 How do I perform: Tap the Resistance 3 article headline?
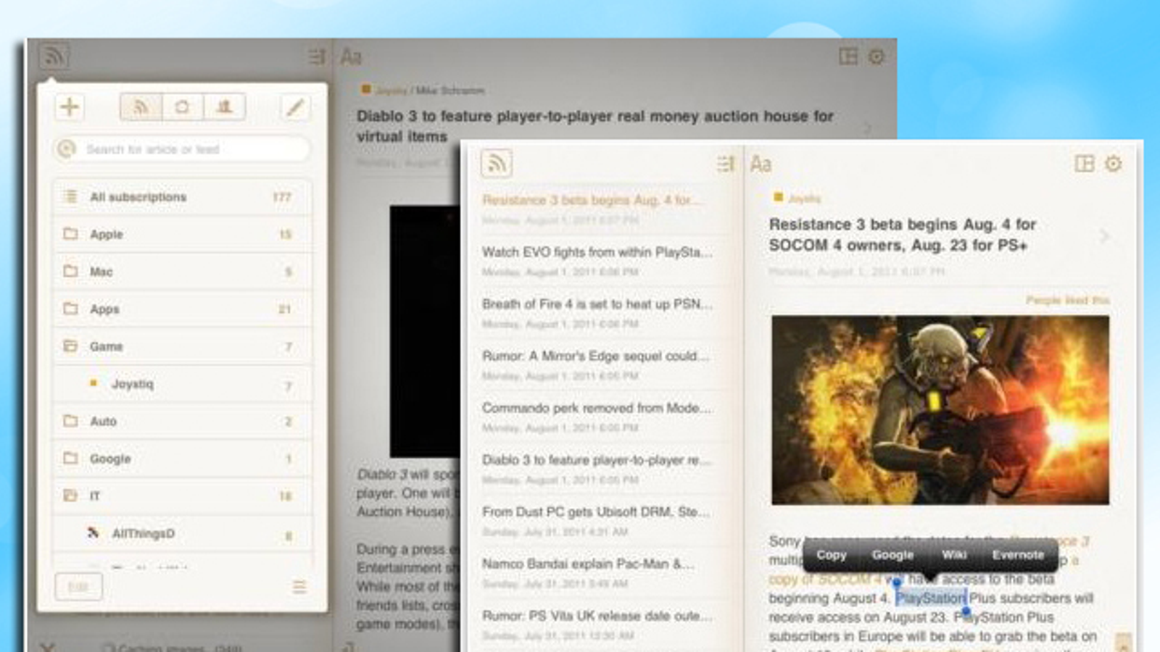pos(903,235)
